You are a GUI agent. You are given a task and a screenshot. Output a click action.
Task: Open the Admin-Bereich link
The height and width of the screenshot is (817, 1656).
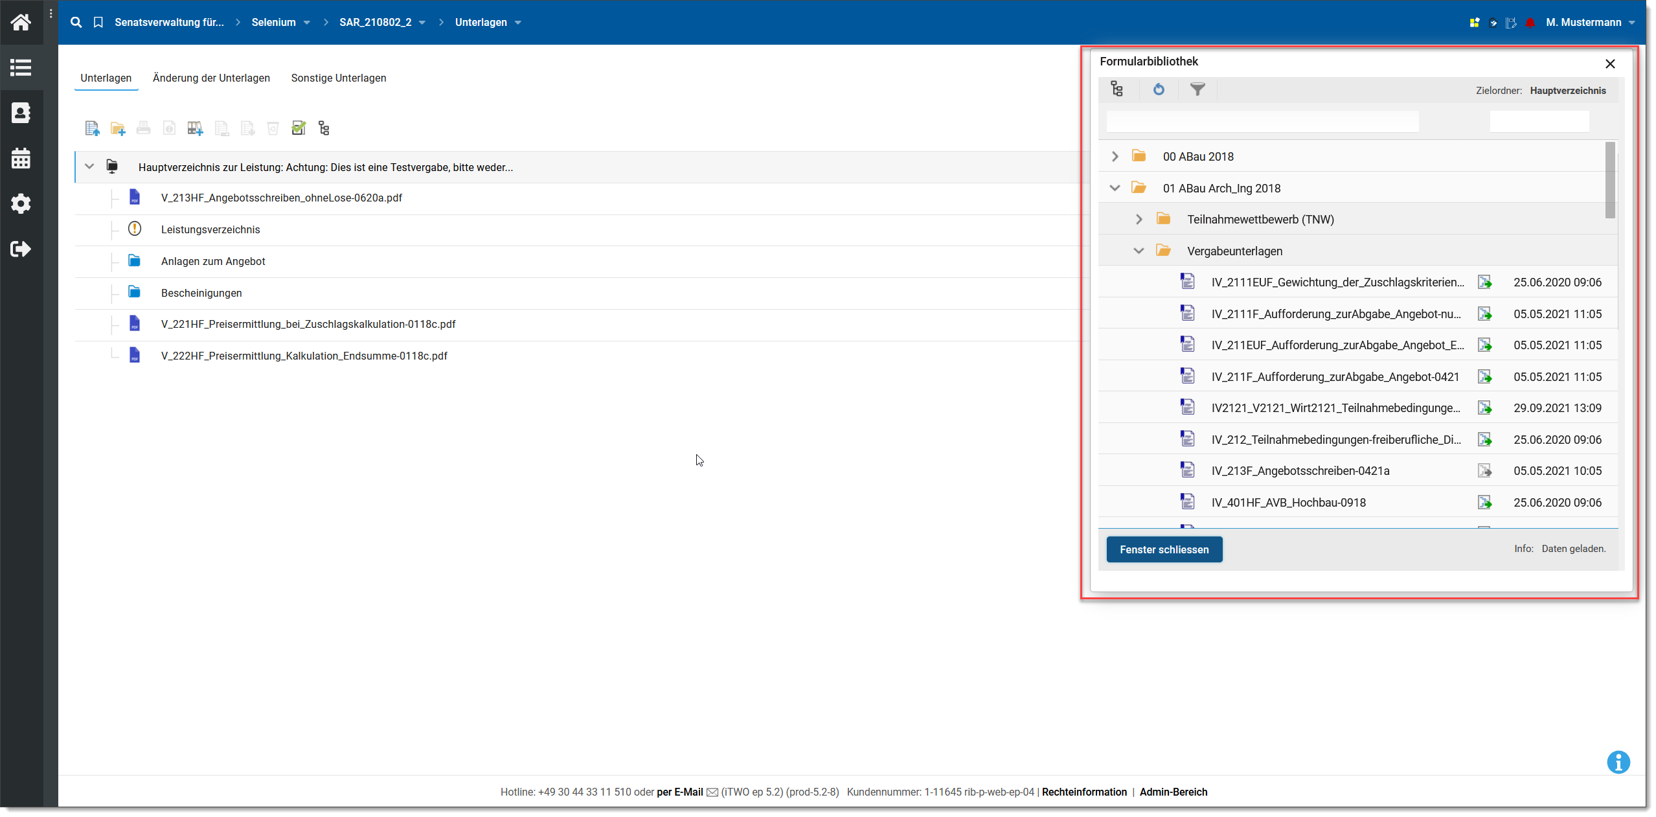coord(1173,792)
